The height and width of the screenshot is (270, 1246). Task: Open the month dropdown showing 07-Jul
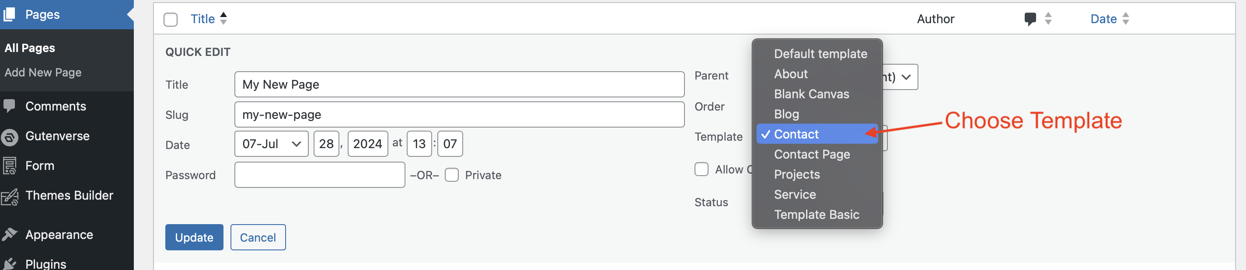[x=271, y=144]
